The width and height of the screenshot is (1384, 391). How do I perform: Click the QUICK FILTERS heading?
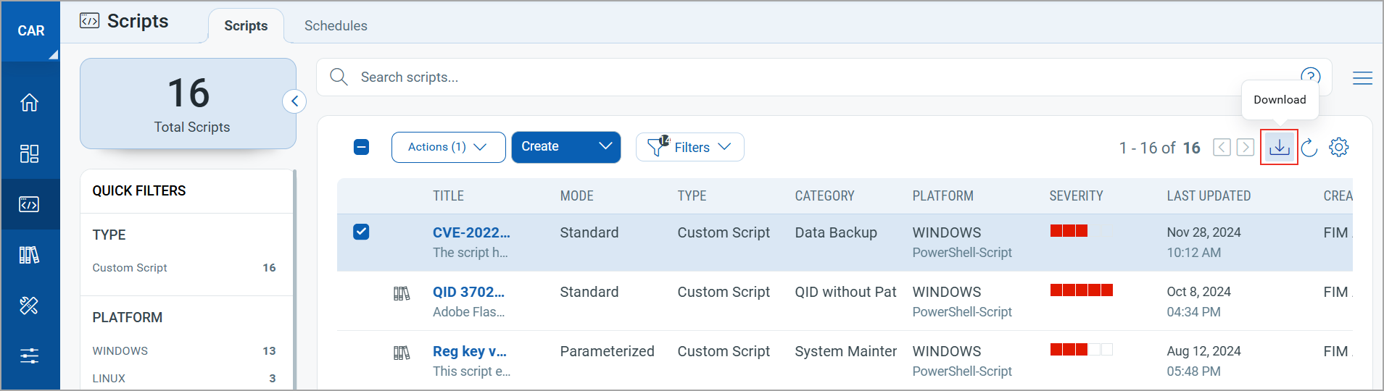(x=139, y=190)
